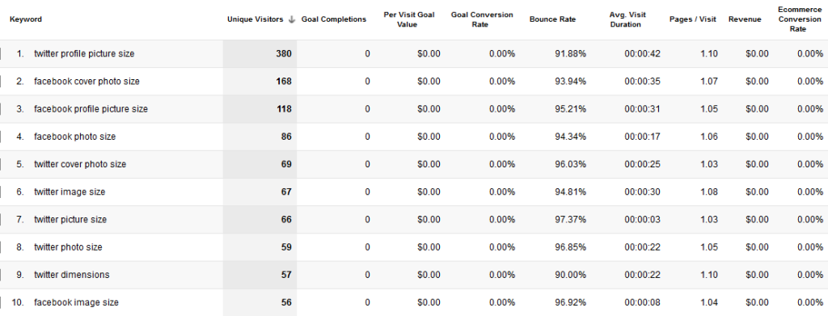Screen dimensions: 828x316
Task: Open keyword 'facebook profile picture size'
Action: (91, 109)
